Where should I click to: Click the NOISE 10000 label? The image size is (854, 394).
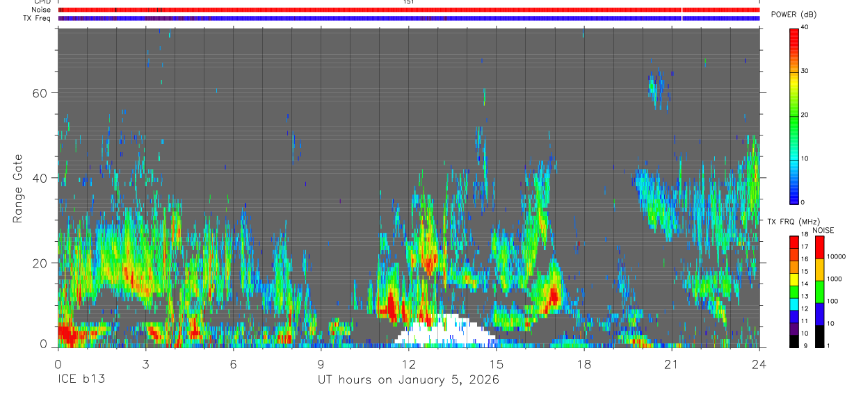click(837, 258)
